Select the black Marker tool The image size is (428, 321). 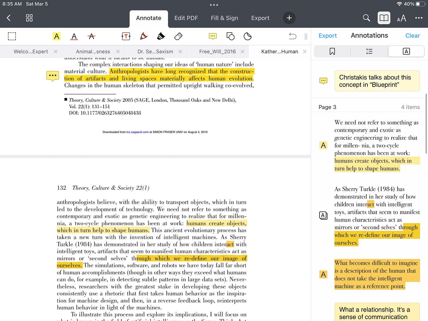click(161, 36)
